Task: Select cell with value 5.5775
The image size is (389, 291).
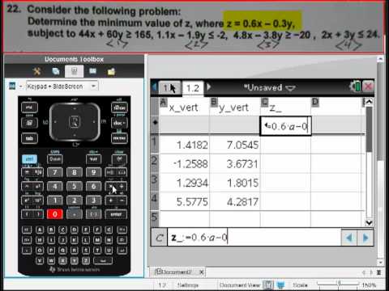Action: (x=185, y=201)
